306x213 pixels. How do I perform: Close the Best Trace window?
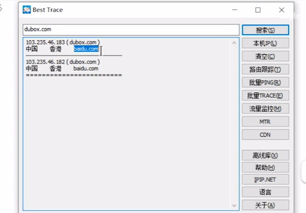[282, 10]
